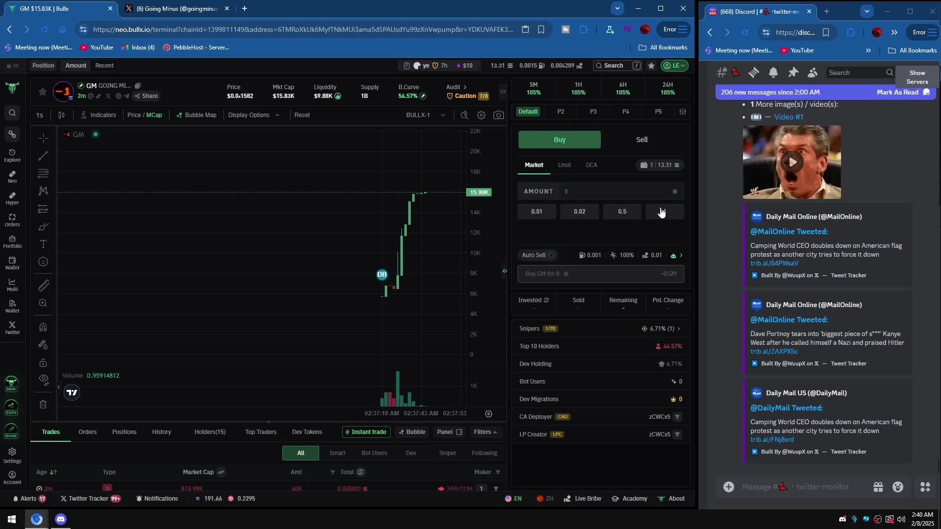The width and height of the screenshot is (941, 529).
Task: Choose 0.5 quick amount button
Action: click(x=622, y=212)
